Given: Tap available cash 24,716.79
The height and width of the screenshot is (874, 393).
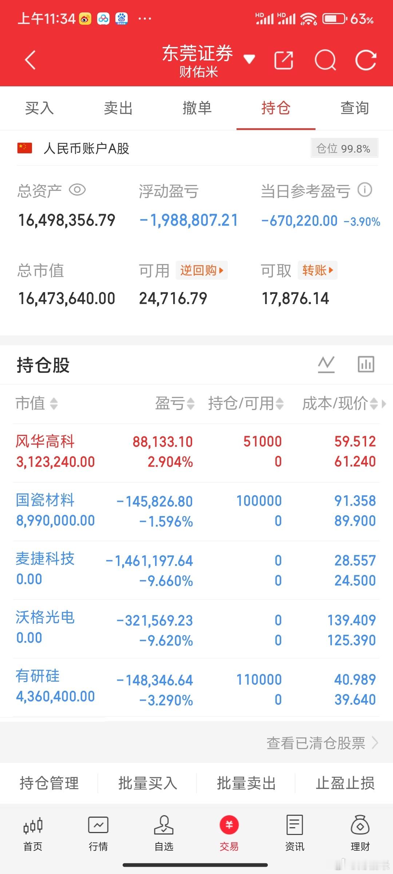Looking at the screenshot, I should [173, 299].
